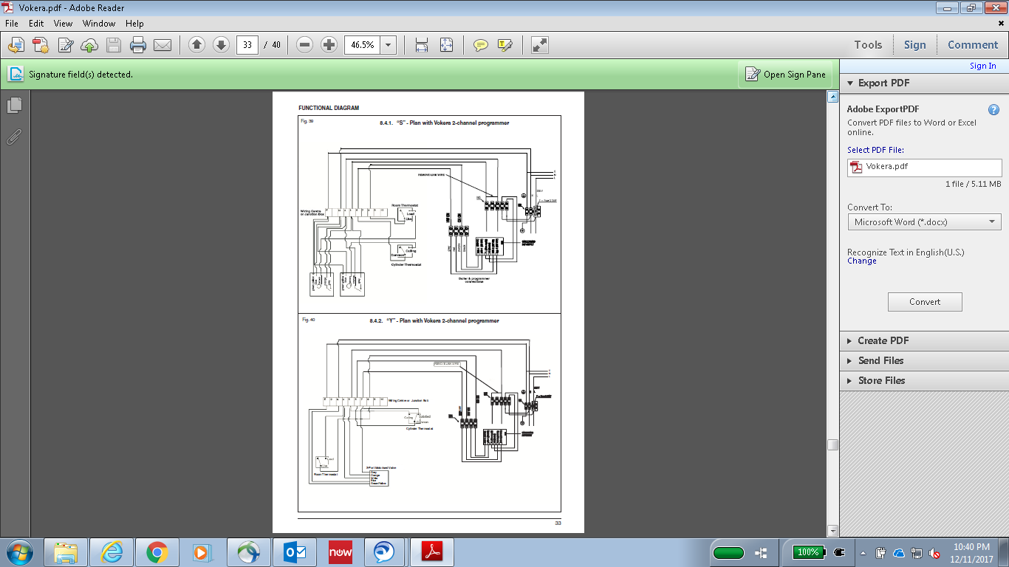Send file by email envelope icon
1009x567 pixels.
pos(163,45)
